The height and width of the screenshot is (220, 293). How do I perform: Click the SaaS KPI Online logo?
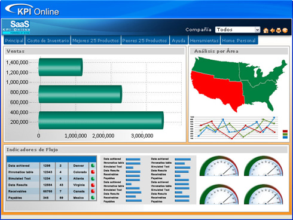click(x=16, y=27)
